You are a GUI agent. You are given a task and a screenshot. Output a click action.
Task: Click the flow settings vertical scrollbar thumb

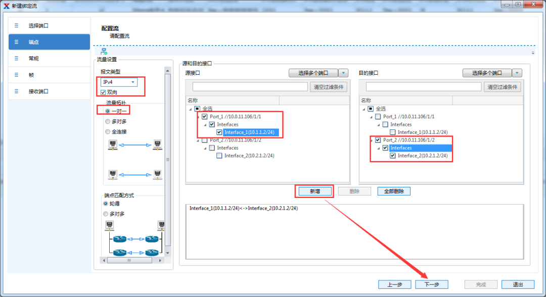(168, 160)
